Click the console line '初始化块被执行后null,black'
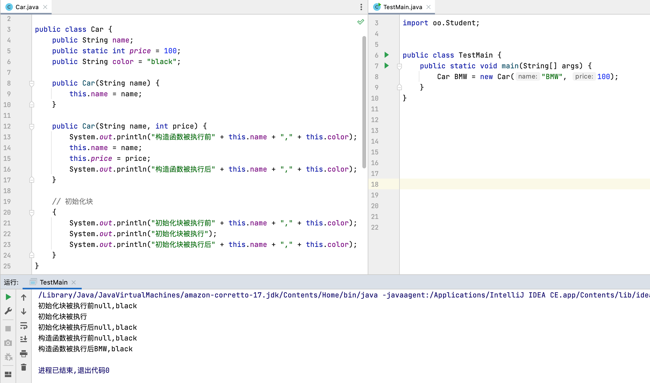Screen dimensions: 650x383 coord(87,327)
